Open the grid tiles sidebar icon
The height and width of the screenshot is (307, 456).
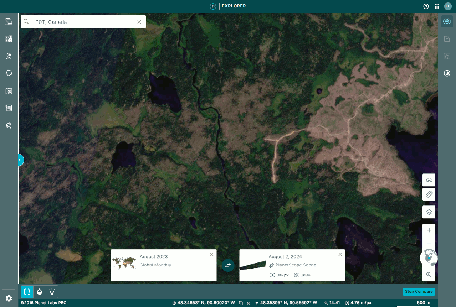pos(9,39)
